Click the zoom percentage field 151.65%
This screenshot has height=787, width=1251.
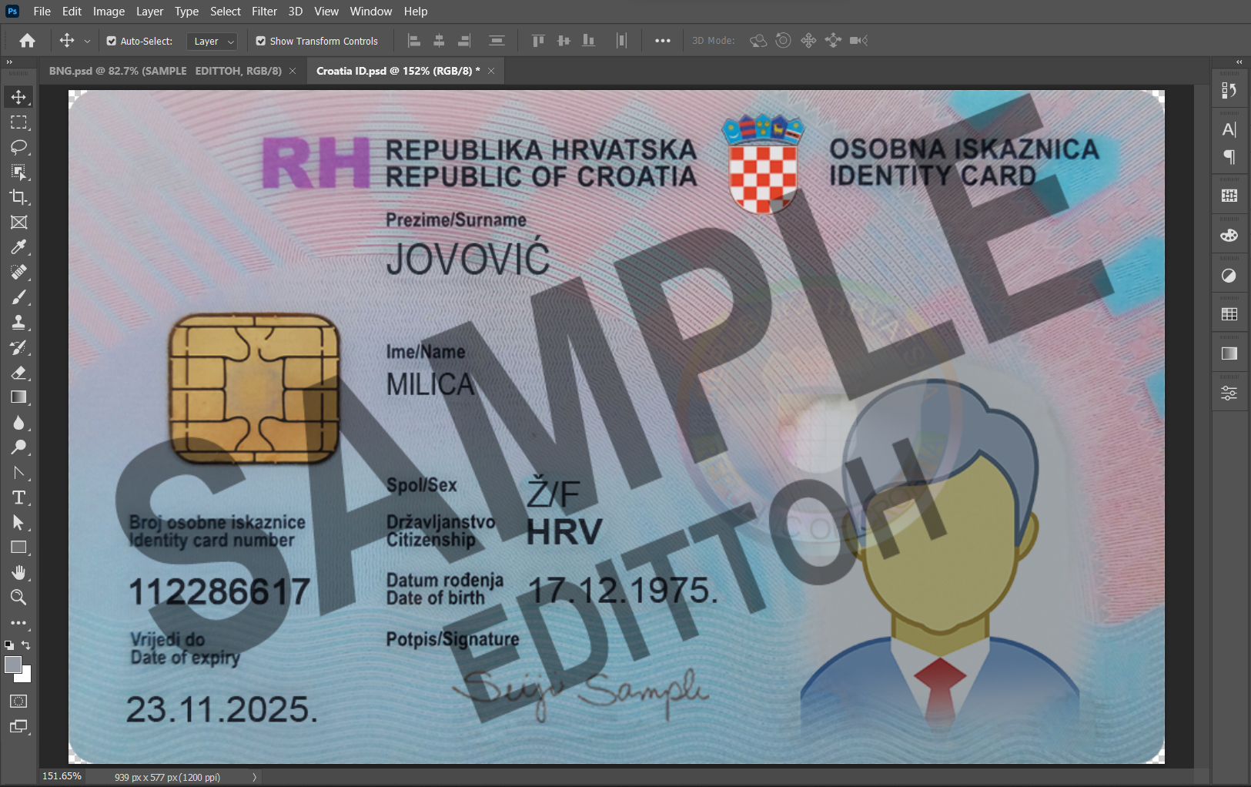(62, 776)
